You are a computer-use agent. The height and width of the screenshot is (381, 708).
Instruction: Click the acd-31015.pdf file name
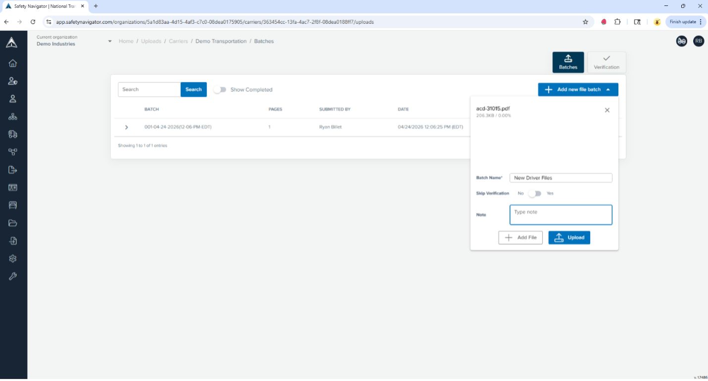tap(493, 108)
